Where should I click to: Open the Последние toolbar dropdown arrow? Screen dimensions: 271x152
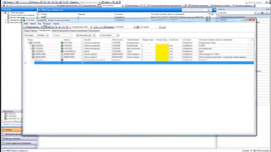click(x=160, y=27)
